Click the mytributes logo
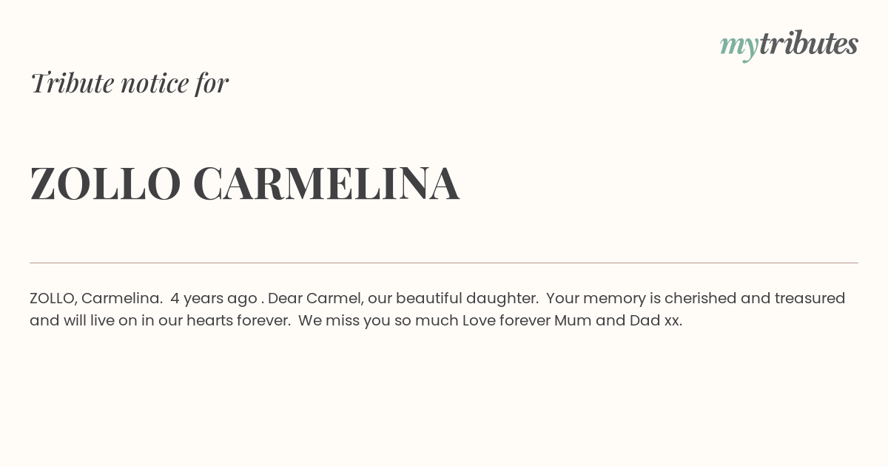Viewport: 888px width, 466px height. (789, 45)
